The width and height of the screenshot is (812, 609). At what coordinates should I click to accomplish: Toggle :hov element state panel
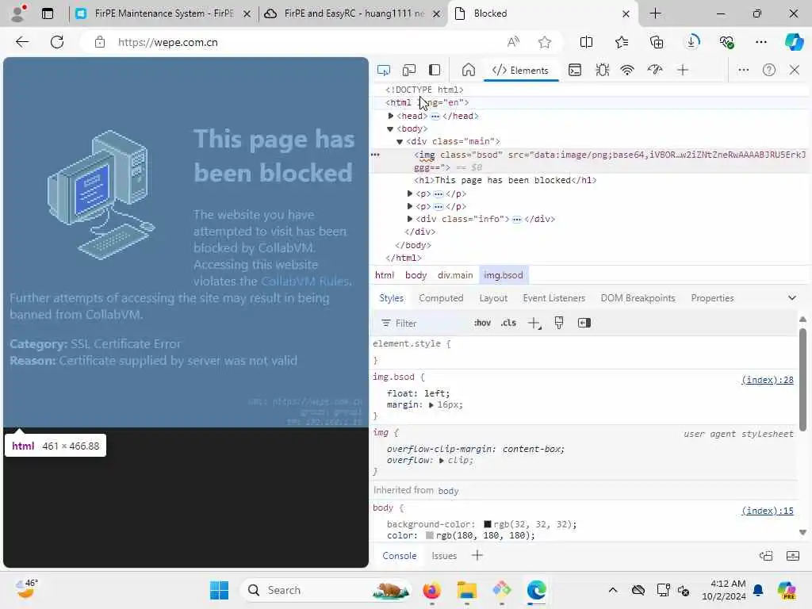482,324
